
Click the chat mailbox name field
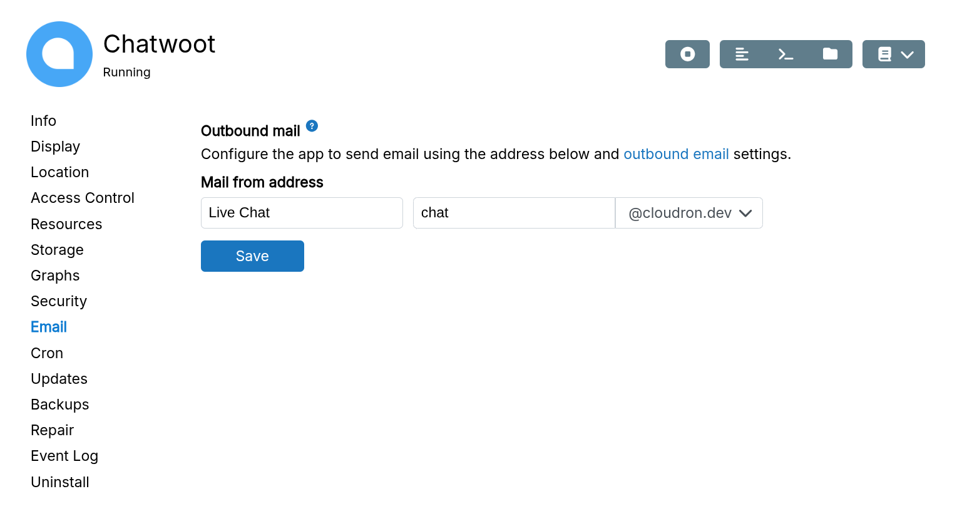click(514, 213)
